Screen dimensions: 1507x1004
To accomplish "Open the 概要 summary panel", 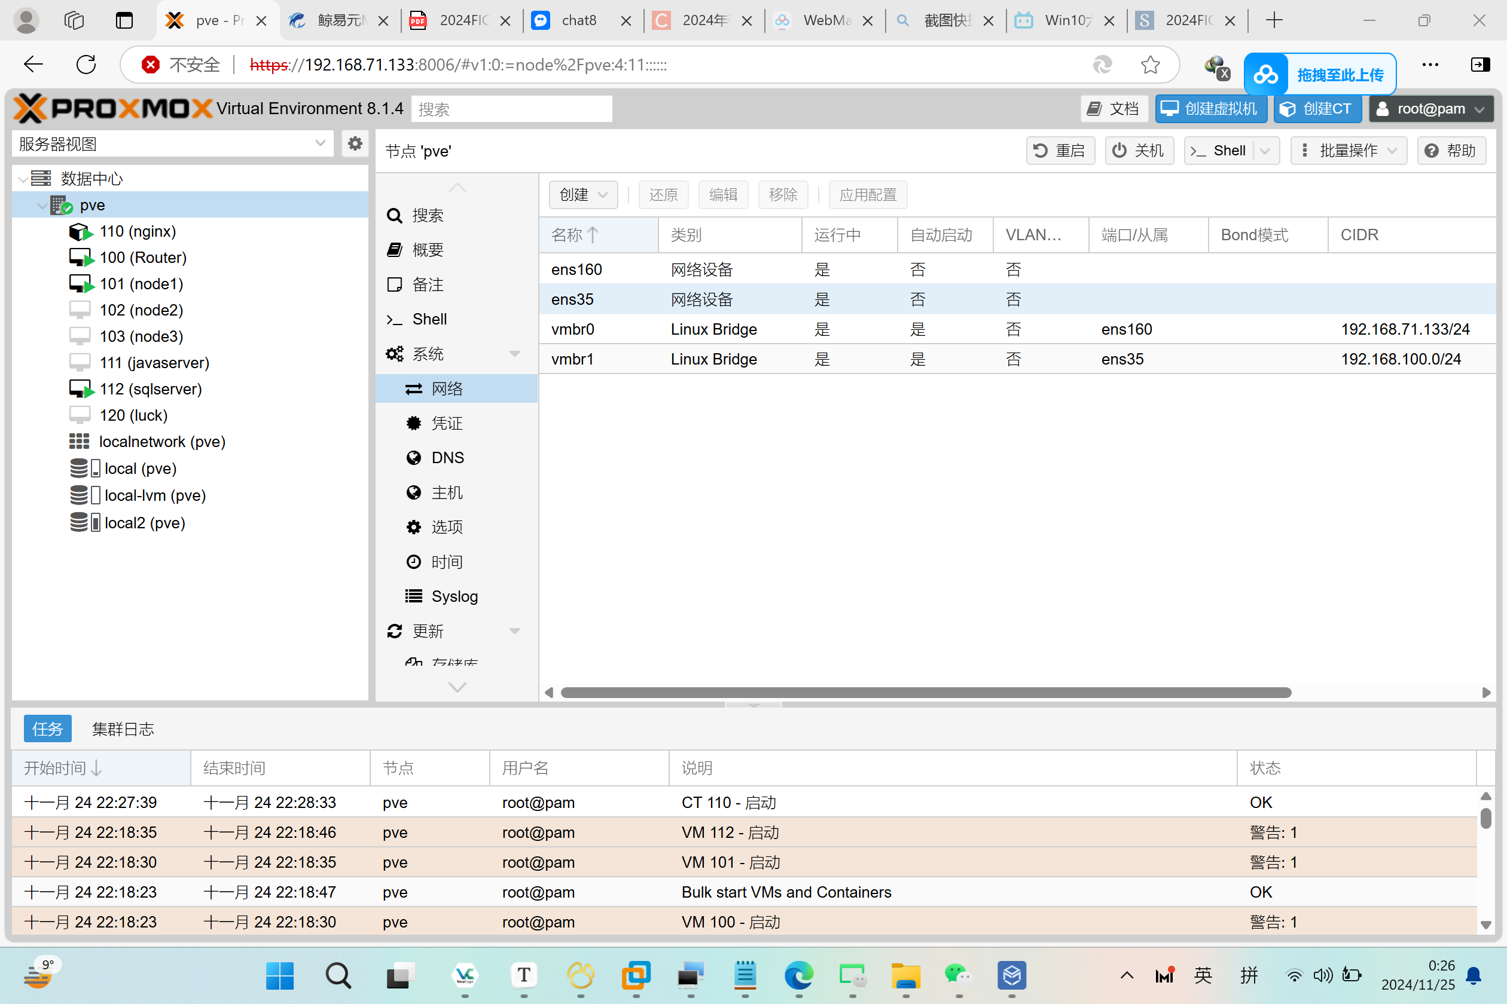I will [x=428, y=250].
